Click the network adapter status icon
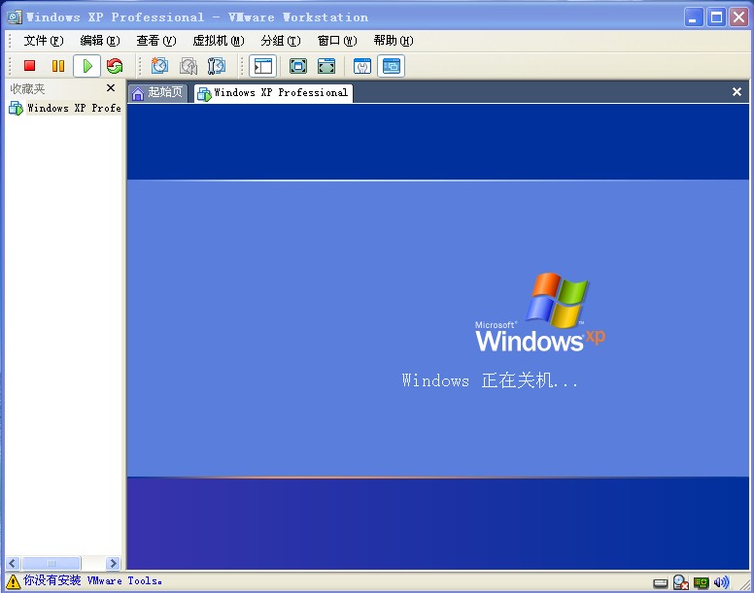Viewport: 754px width, 593px height. pyautogui.click(x=701, y=582)
